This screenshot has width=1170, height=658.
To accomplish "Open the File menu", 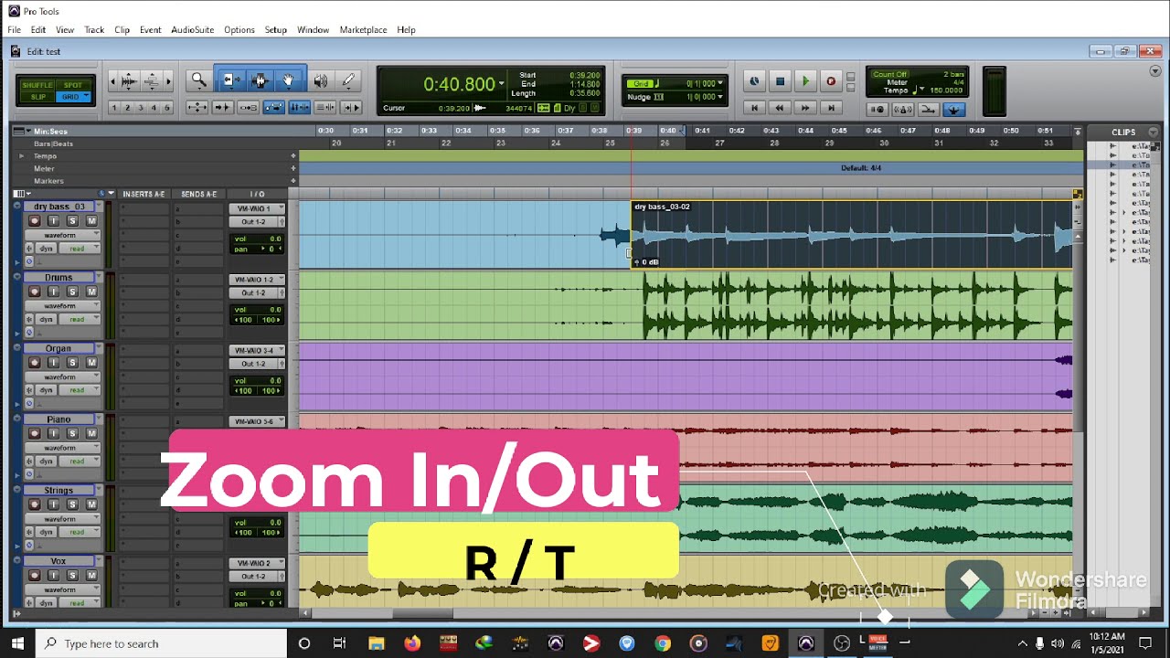I will 14,29.
